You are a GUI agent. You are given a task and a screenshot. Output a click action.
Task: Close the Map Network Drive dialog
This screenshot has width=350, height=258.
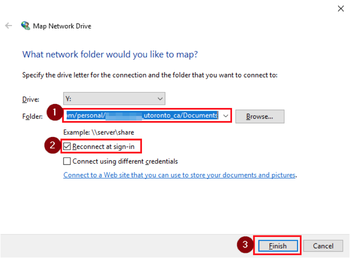pos(340,8)
